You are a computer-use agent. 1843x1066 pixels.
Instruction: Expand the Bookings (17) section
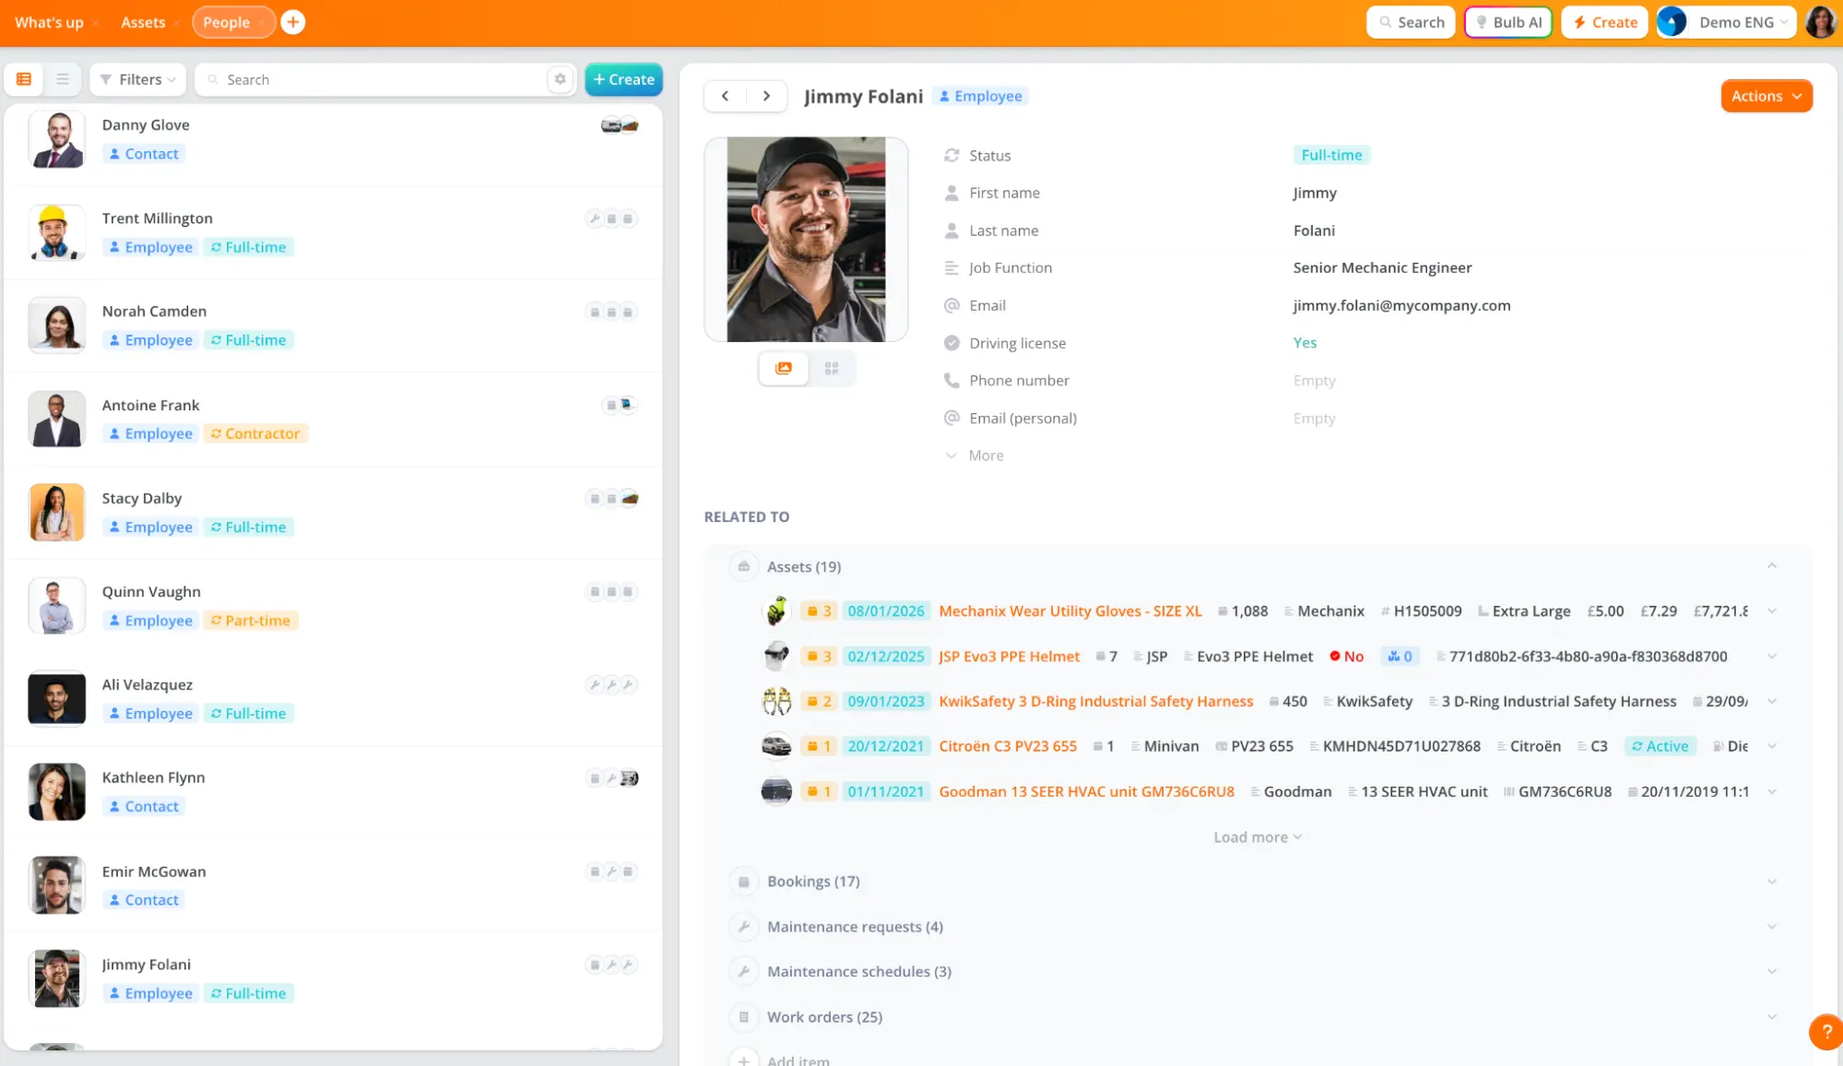point(813,882)
